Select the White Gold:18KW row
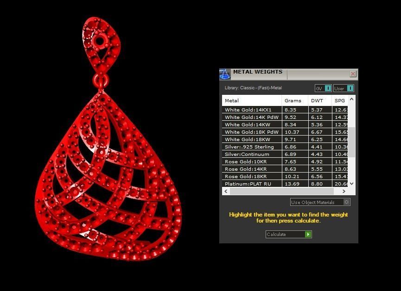This screenshot has width=401, height=291. click(285, 139)
